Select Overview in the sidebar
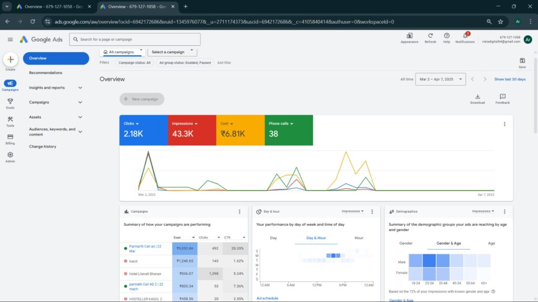The width and height of the screenshot is (538, 302). pyautogui.click(x=56, y=58)
